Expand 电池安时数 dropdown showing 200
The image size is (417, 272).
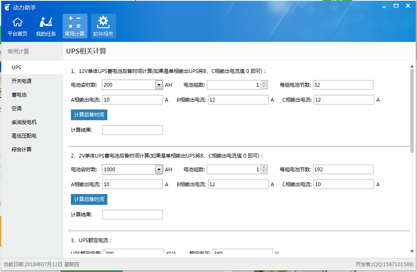(x=159, y=85)
